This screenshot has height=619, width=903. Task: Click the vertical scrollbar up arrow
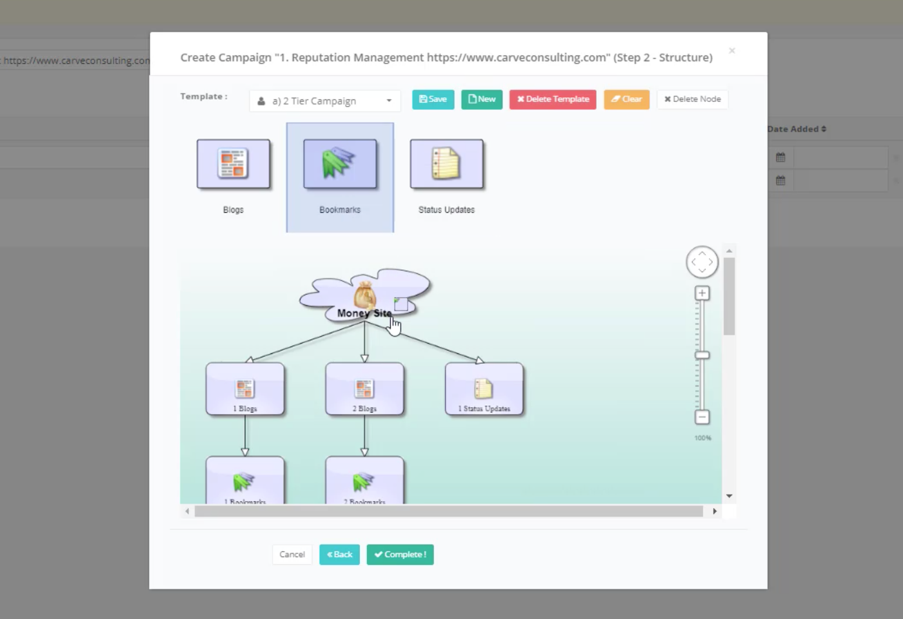pyautogui.click(x=729, y=251)
